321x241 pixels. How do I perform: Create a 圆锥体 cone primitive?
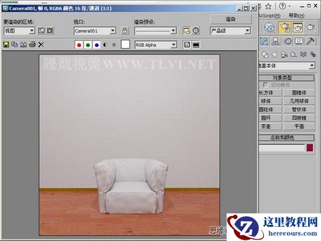pos(299,93)
